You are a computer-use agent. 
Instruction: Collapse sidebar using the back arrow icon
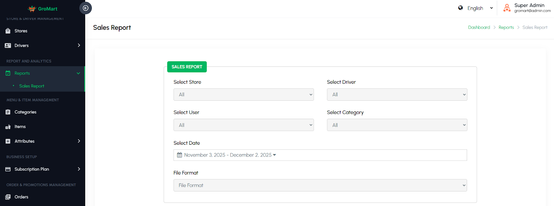(x=86, y=8)
